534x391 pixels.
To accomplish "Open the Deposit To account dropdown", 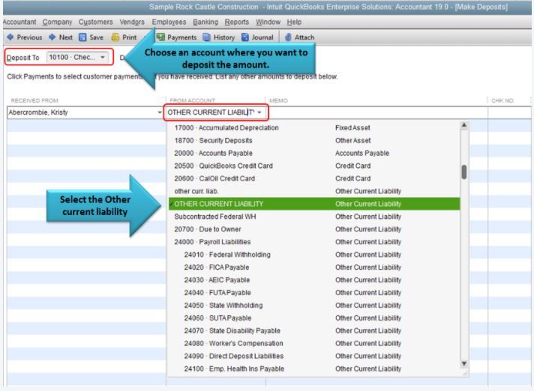I will click(x=77, y=57).
